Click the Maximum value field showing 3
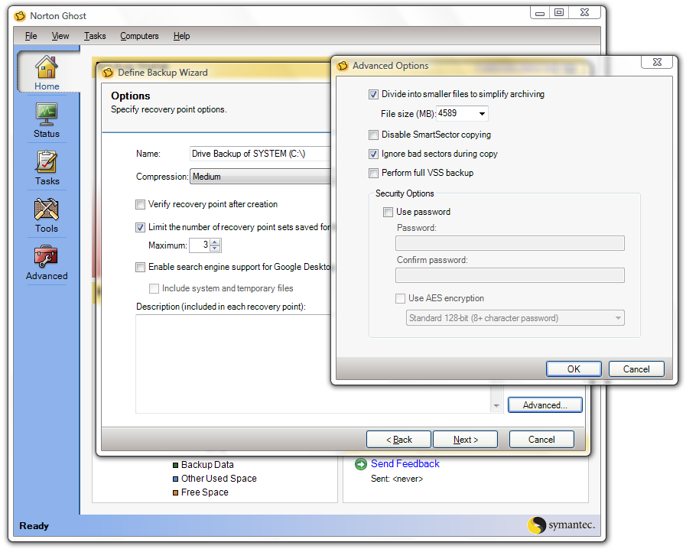The image size is (686, 549). pyautogui.click(x=200, y=245)
